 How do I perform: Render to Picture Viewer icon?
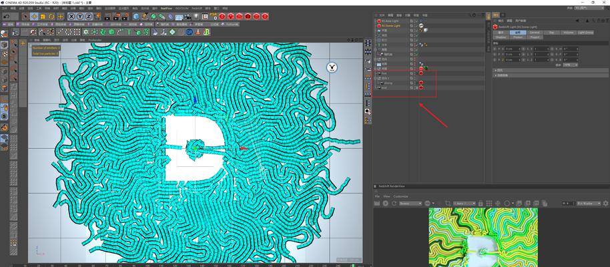(x=116, y=16)
